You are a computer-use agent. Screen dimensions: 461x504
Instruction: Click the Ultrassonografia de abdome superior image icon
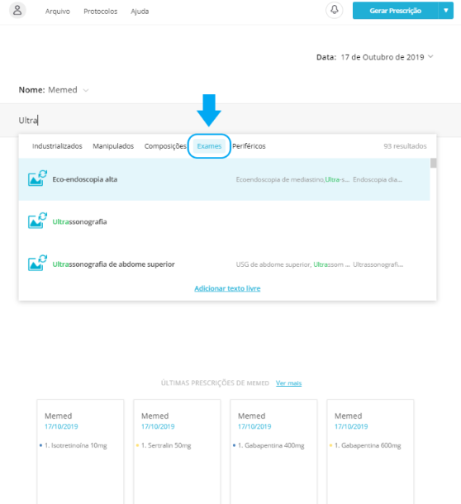(37, 263)
